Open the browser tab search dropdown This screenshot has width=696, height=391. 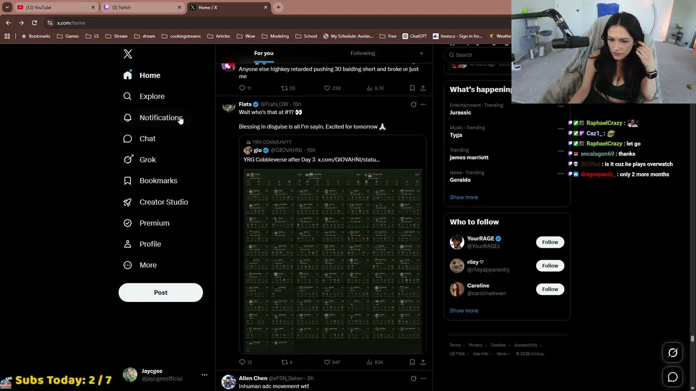[x=7, y=8]
